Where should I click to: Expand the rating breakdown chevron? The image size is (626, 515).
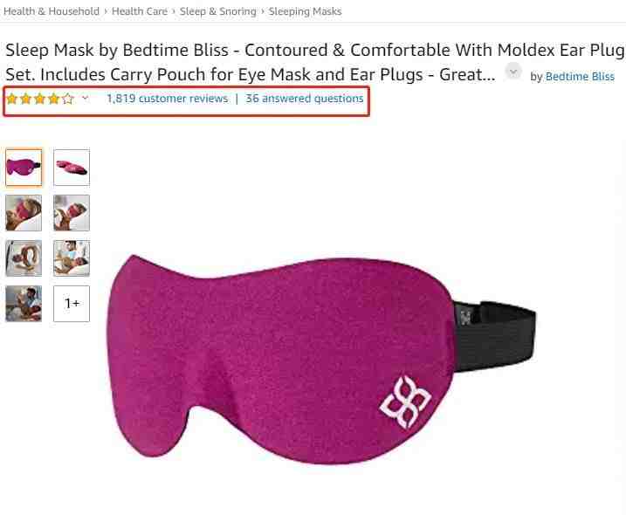tap(85, 98)
